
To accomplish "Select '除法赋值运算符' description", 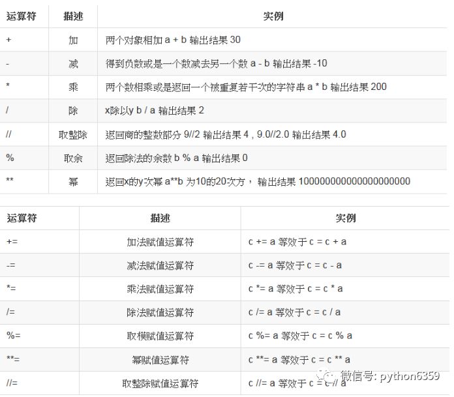I will point(160,312).
